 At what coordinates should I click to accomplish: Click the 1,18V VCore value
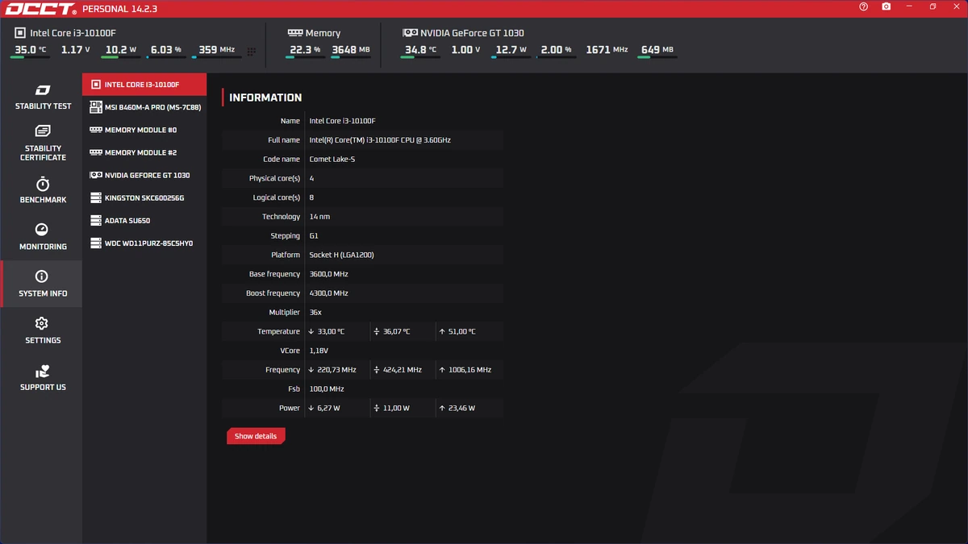318,351
